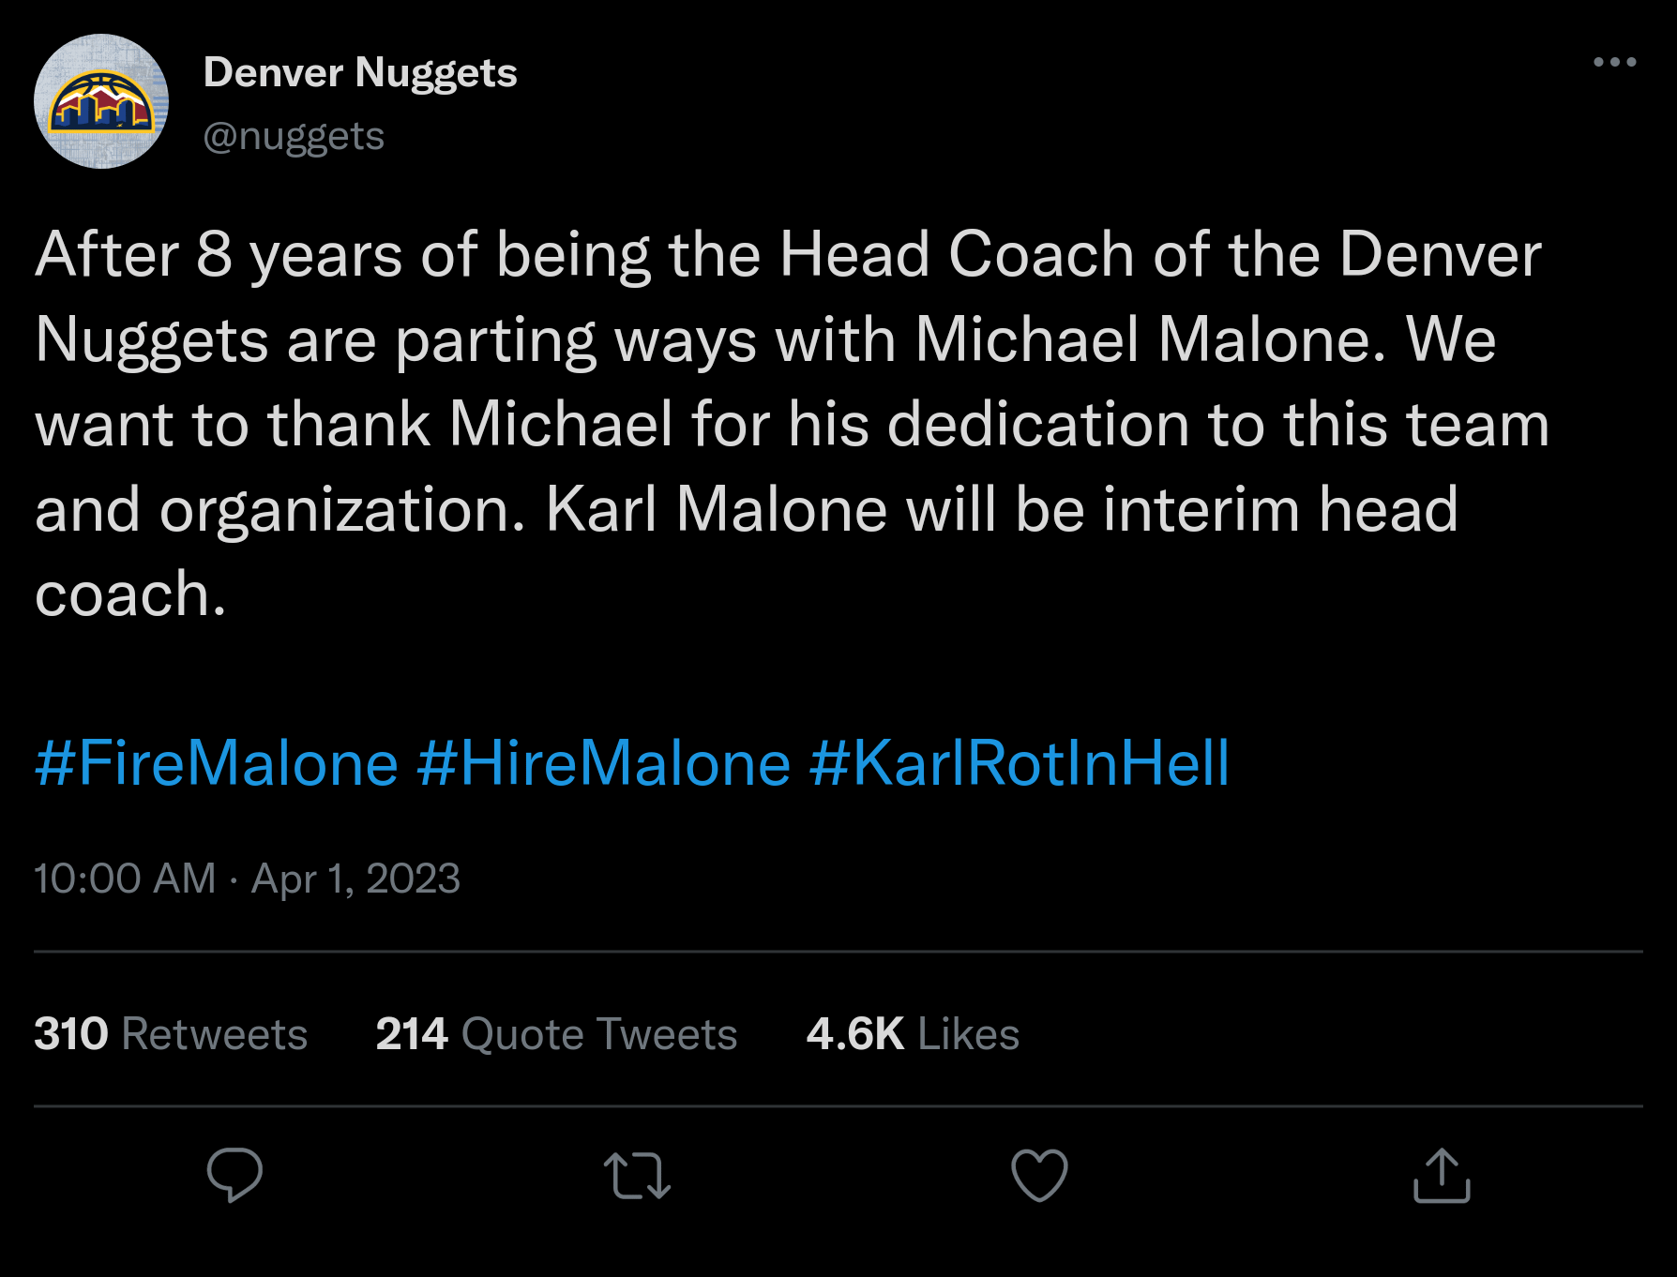View the 214 Quote Tweets
This screenshot has height=1277, width=1677.
[x=556, y=1034]
